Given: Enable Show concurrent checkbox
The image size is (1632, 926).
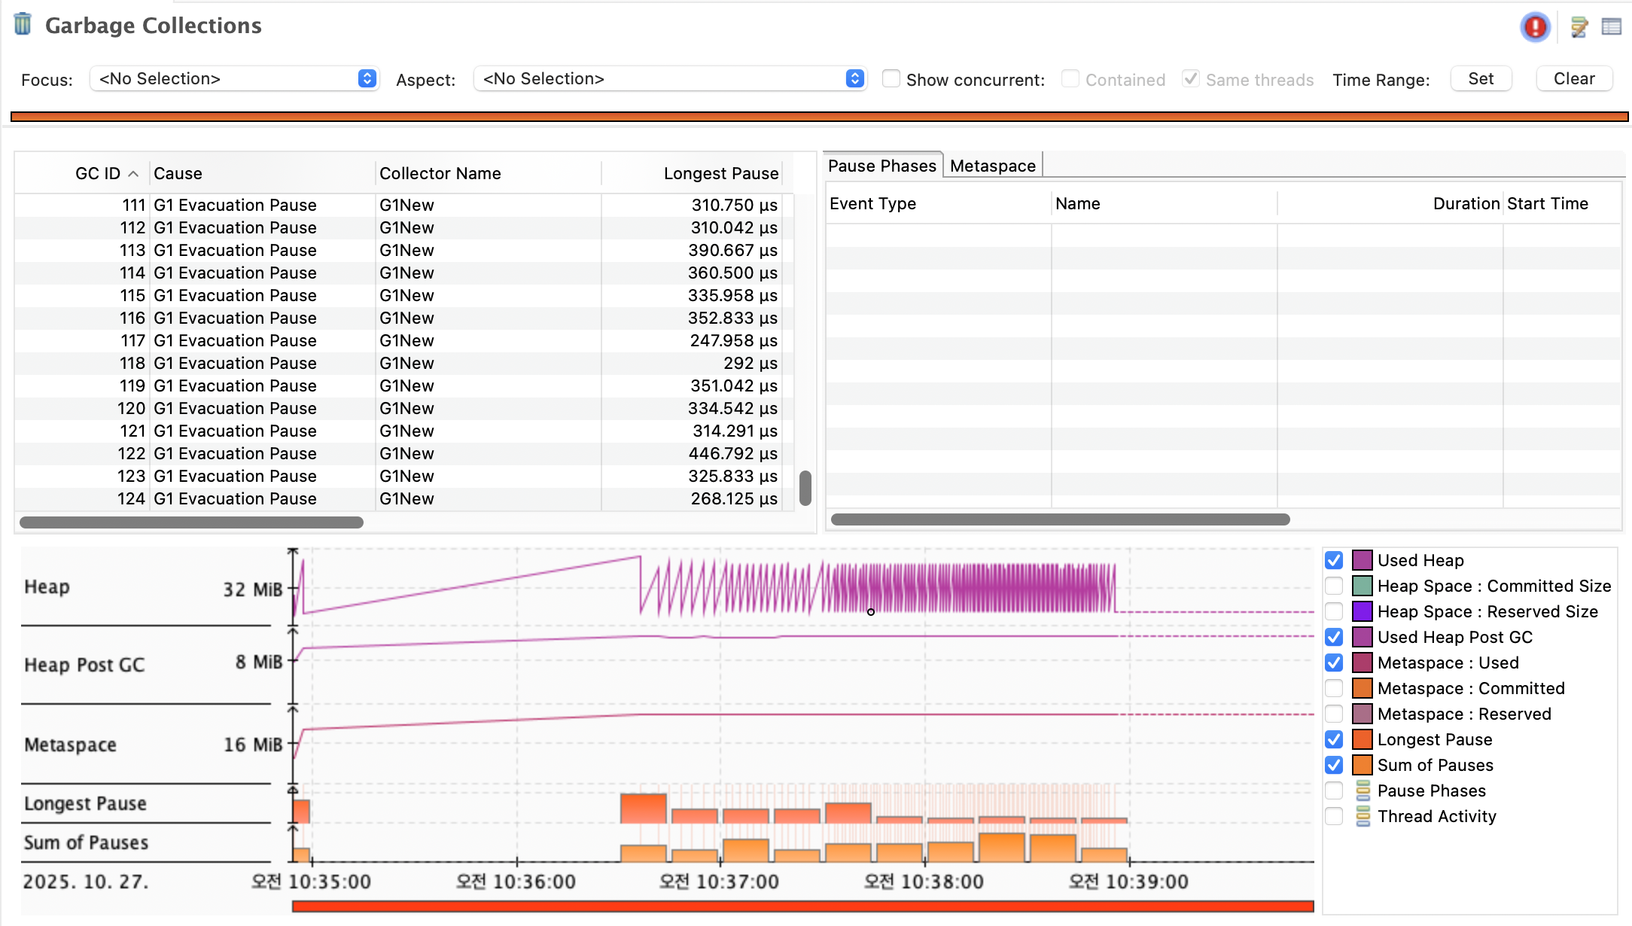Looking at the screenshot, I should 891,79.
